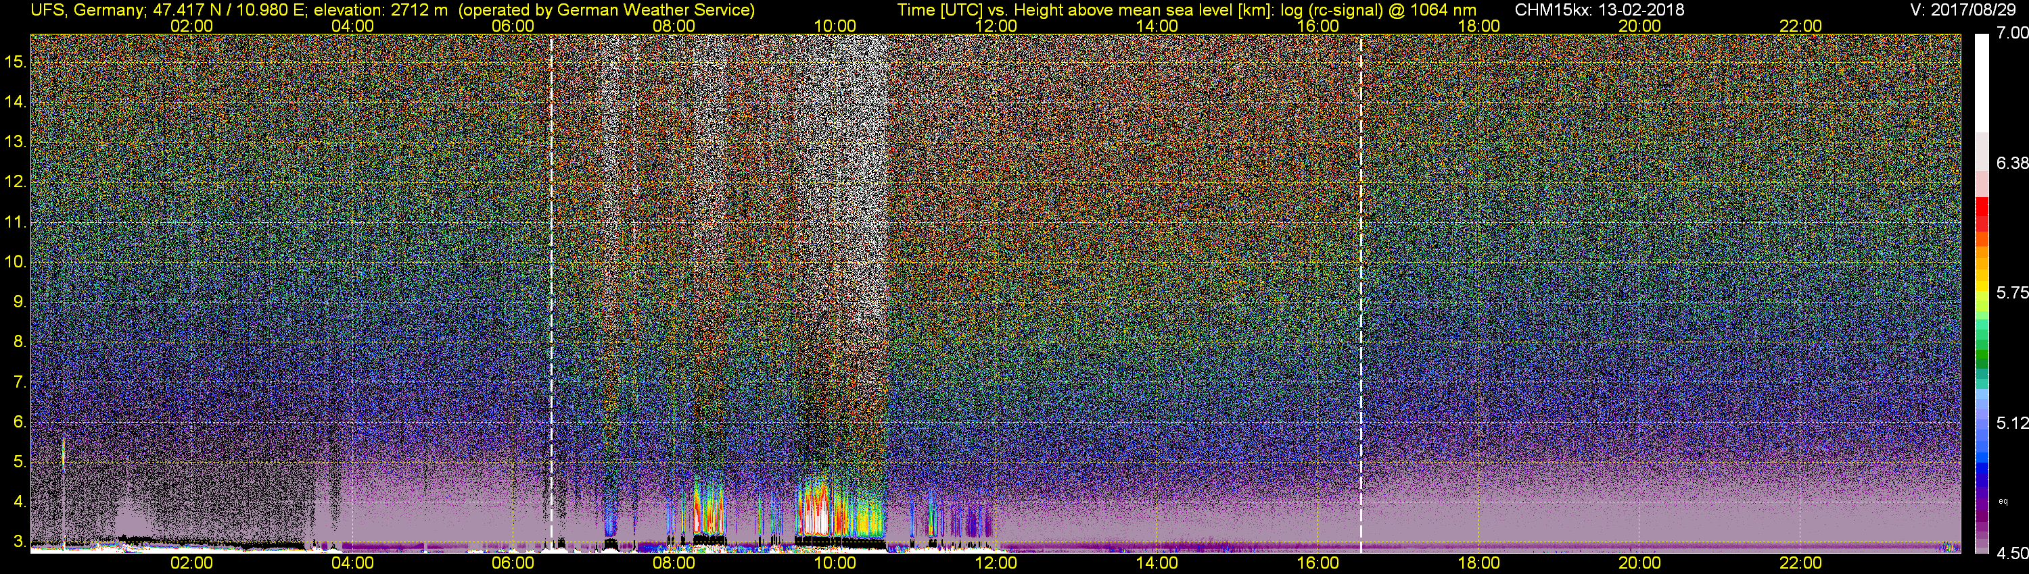Select the '(operated by German Weather Service)' text
Viewport: 2029px width, 574px height.
click(606, 10)
